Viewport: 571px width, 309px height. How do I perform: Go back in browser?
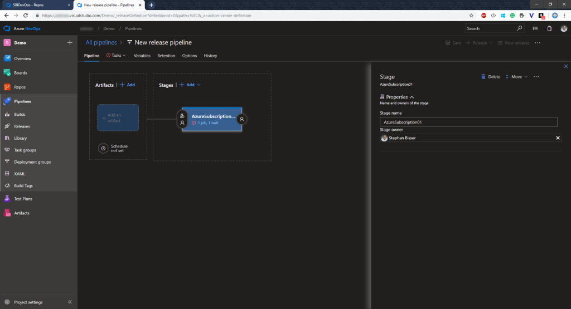(7, 16)
